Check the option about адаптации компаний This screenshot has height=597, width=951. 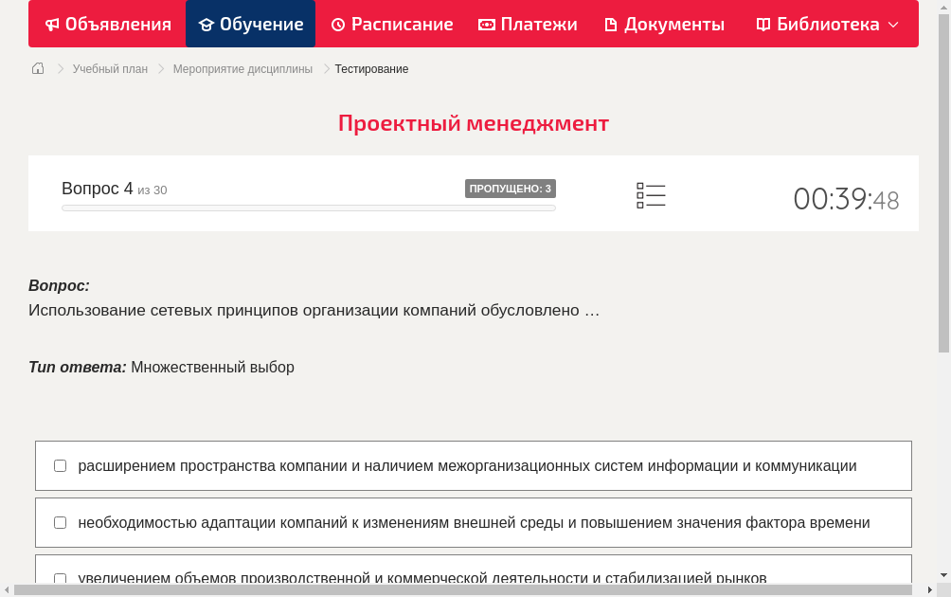click(x=60, y=522)
